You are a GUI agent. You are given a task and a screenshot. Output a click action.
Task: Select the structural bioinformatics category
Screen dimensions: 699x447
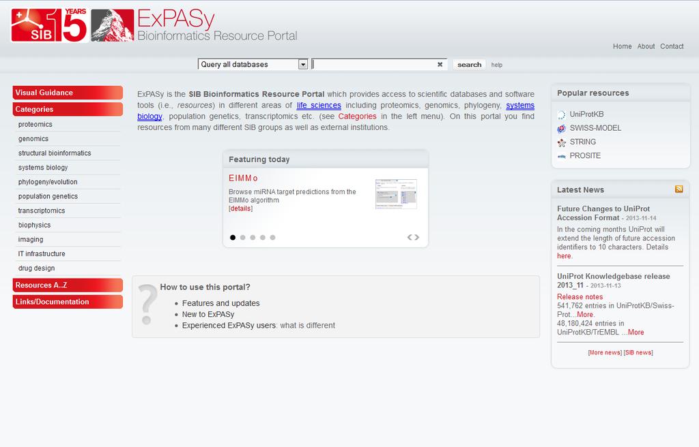pos(55,153)
